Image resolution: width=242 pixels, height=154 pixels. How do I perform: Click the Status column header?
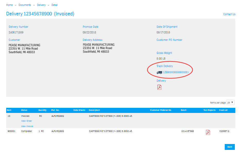[x=25, y=110]
